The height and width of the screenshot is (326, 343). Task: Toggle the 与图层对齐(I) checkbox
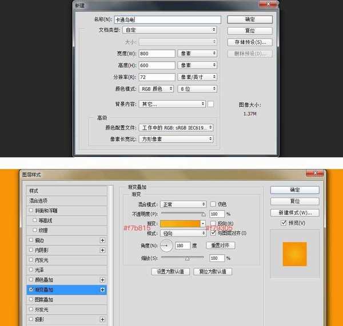[213, 233]
